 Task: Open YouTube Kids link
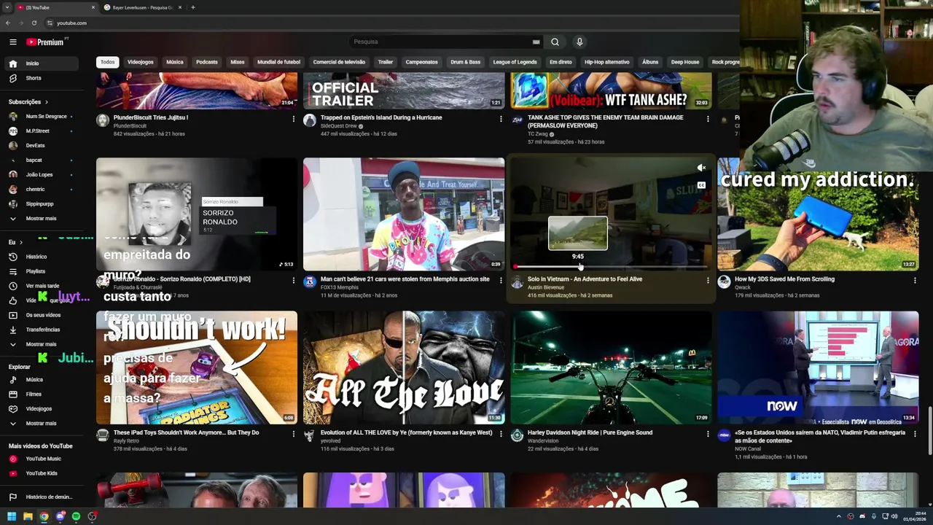pos(41,473)
